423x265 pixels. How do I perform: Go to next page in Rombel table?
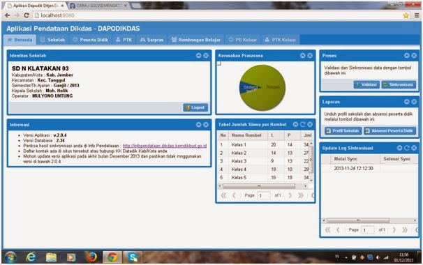[290, 195]
